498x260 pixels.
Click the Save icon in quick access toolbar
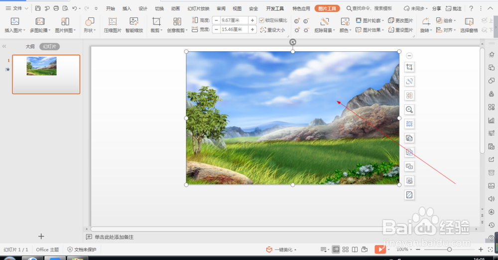coord(38,8)
